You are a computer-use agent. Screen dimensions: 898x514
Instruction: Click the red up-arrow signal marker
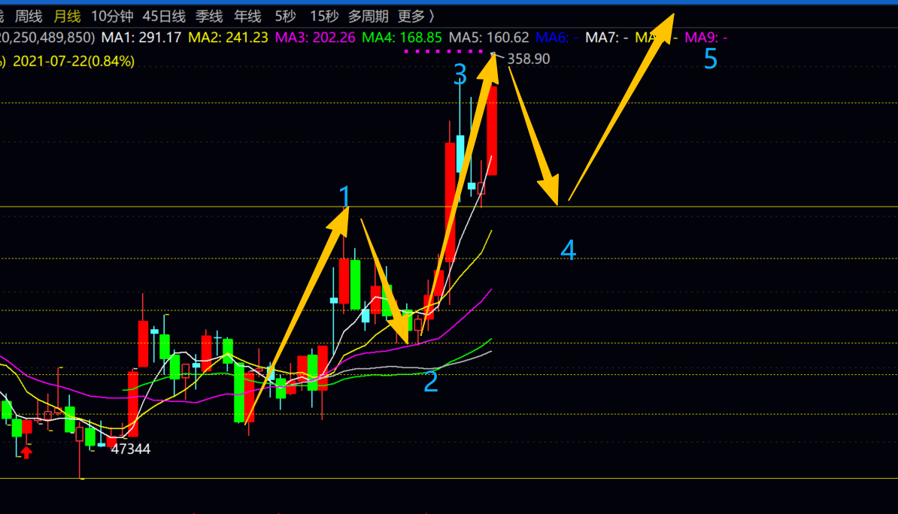(x=26, y=452)
